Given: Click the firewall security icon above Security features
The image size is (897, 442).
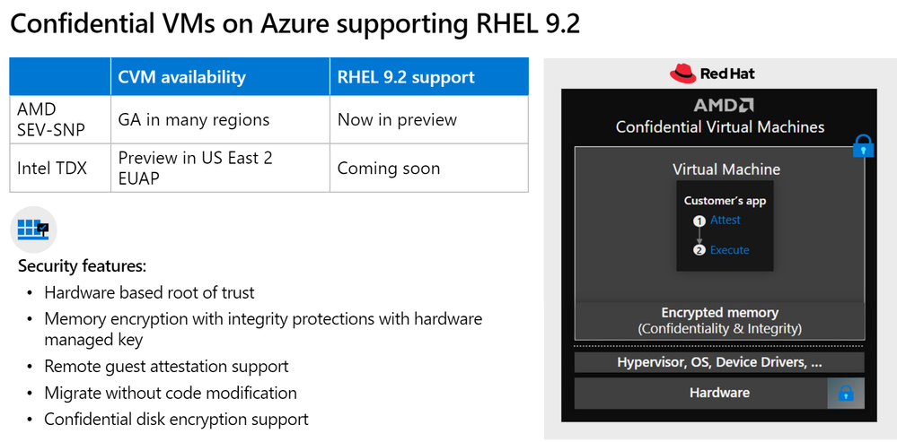Looking at the screenshot, I should pos(34,229).
